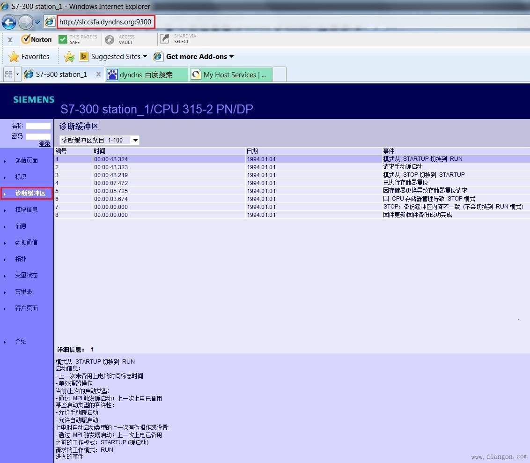Select row 1 STARTUP 切换到 RUN event
The height and width of the screenshot is (463, 530).
292,159
